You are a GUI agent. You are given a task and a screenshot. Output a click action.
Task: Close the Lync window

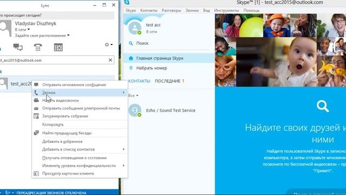coord(114,5)
